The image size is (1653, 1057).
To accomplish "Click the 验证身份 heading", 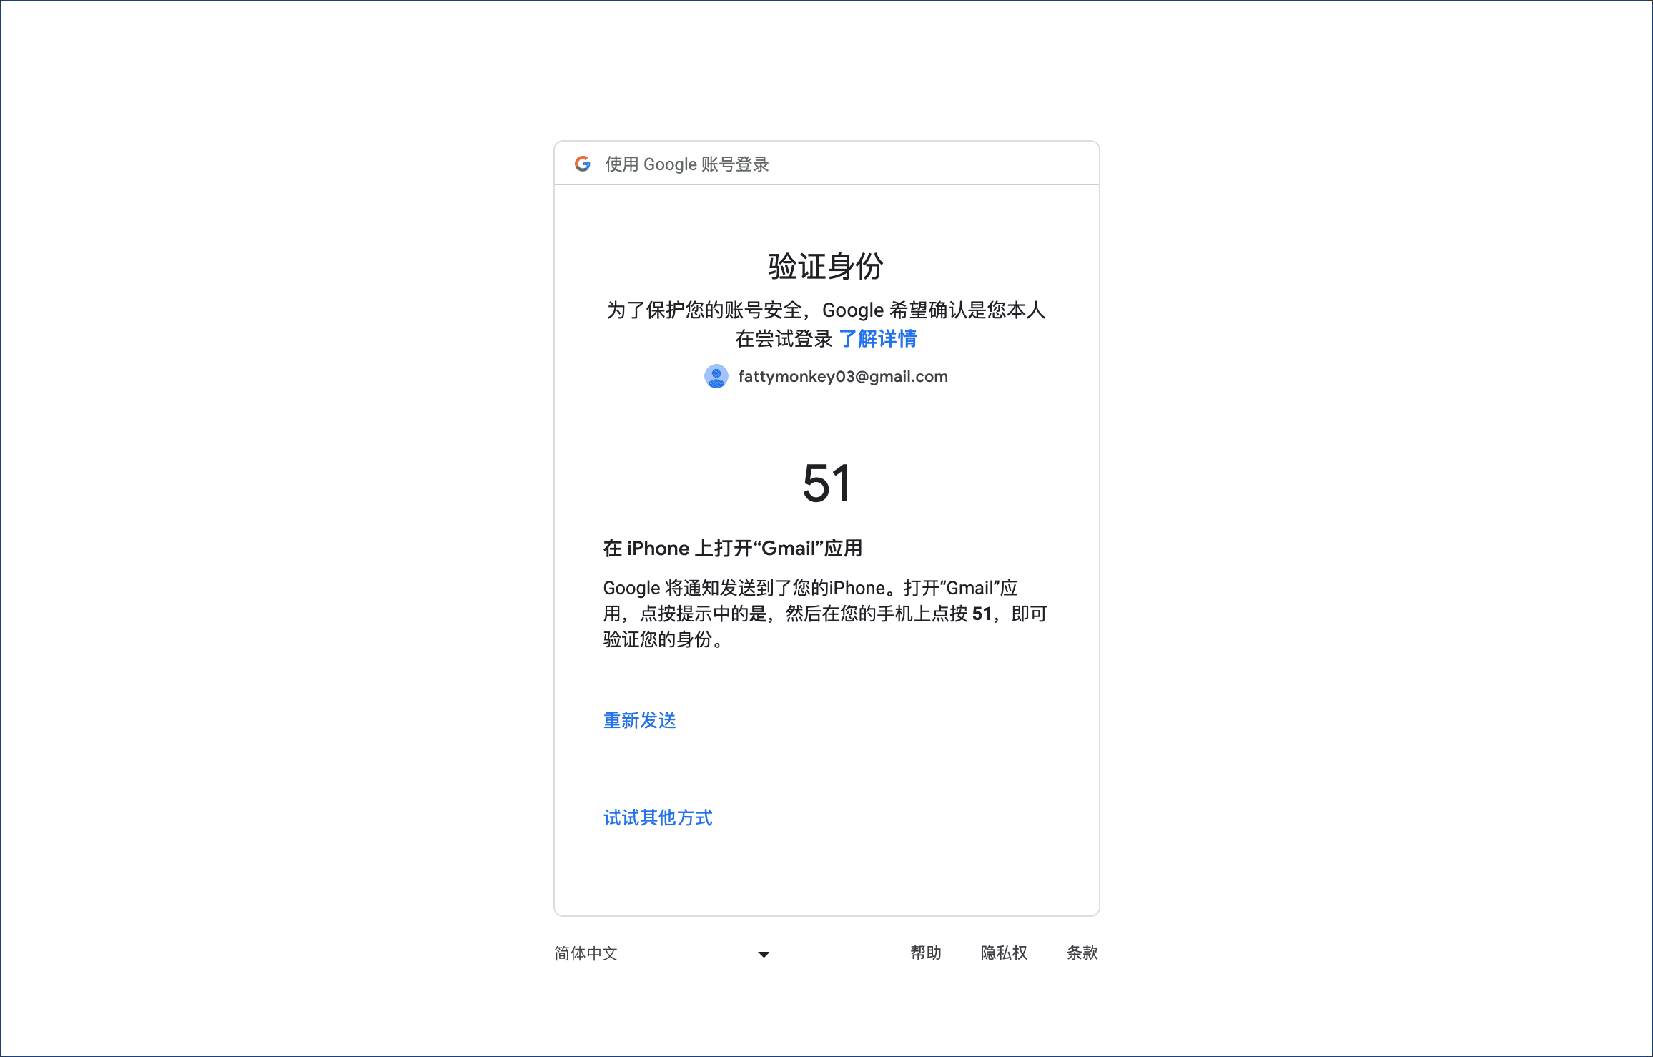I will (x=826, y=266).
